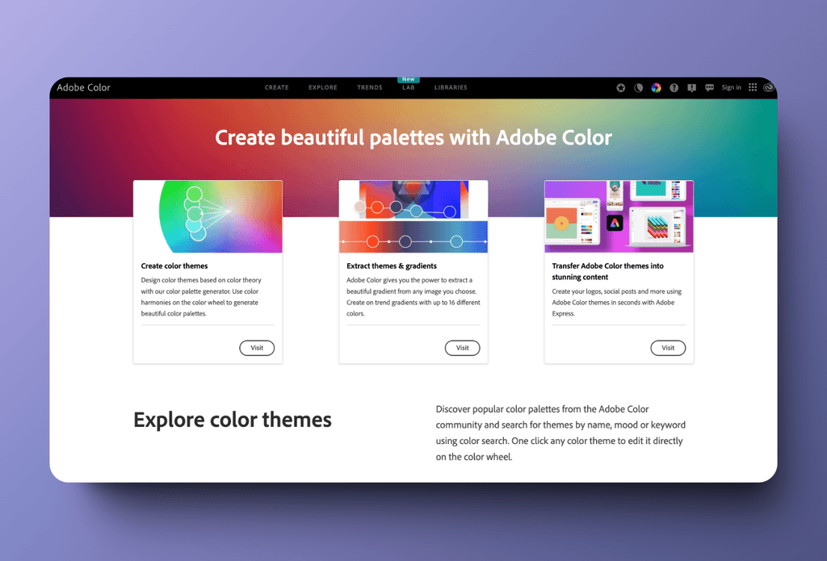Click the Adobe Color home logo
The image size is (827, 561).
(83, 88)
